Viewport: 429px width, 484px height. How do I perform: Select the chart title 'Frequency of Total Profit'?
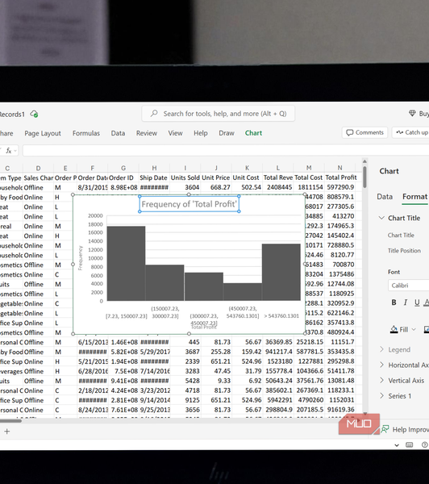tap(190, 204)
